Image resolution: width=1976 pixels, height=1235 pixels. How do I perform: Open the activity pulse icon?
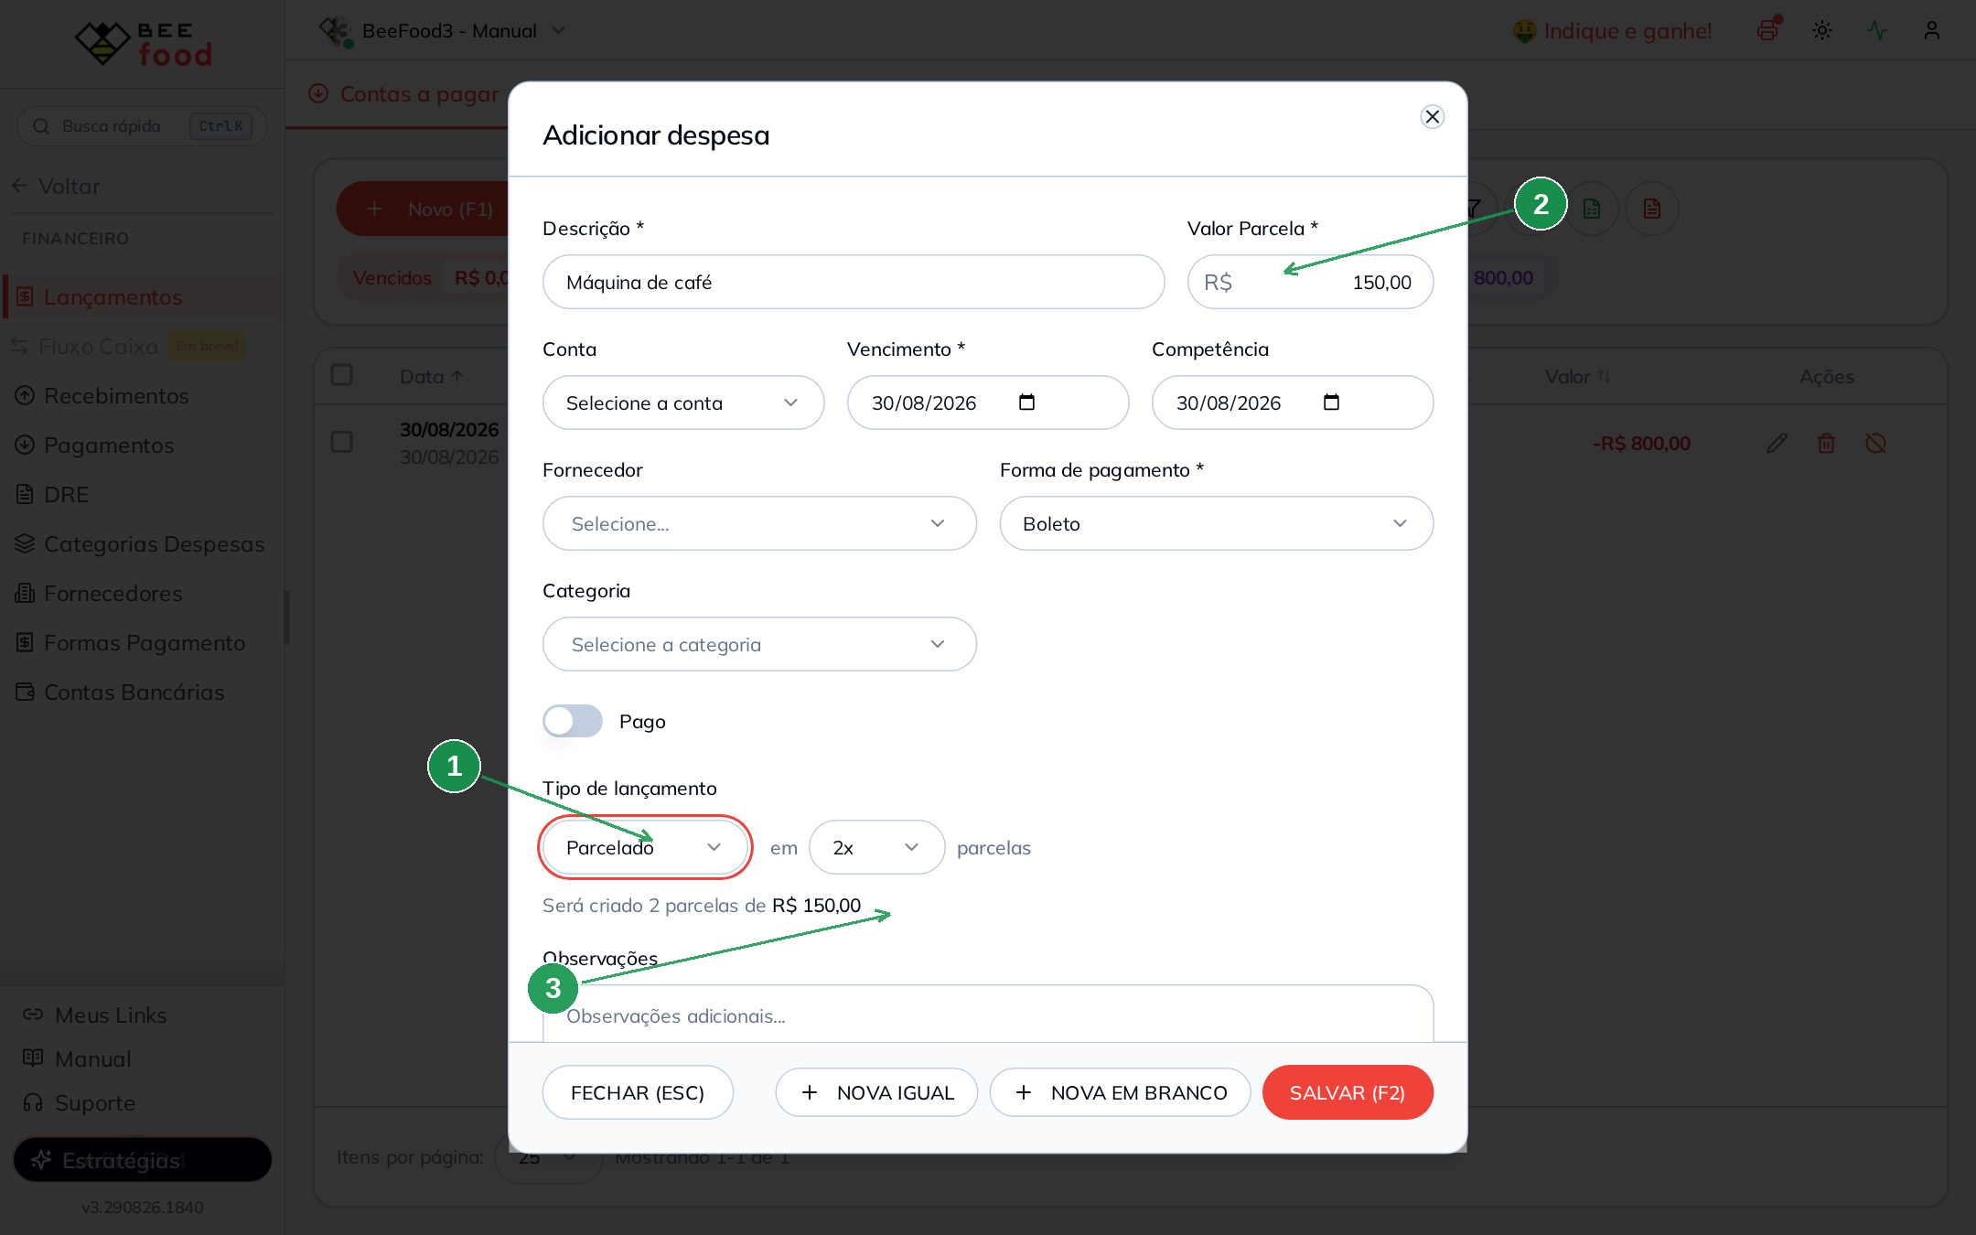pos(1877,30)
